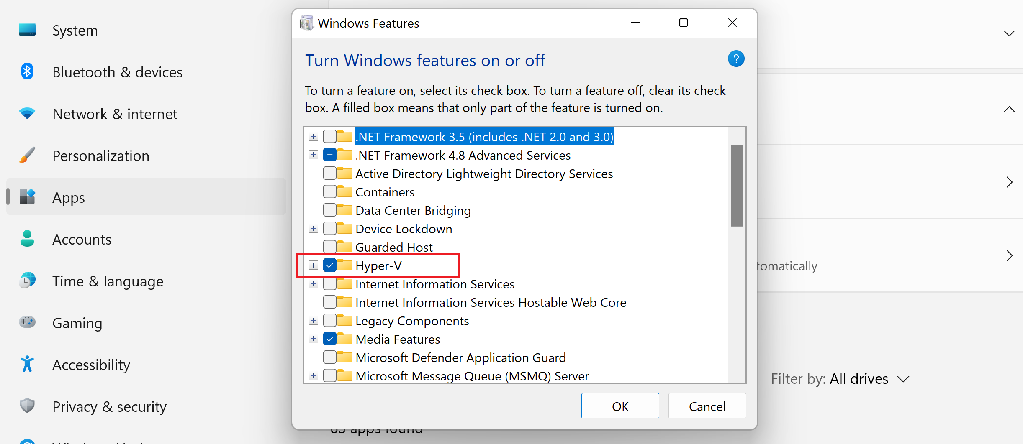Click the folder icon next to Containers

coord(345,191)
